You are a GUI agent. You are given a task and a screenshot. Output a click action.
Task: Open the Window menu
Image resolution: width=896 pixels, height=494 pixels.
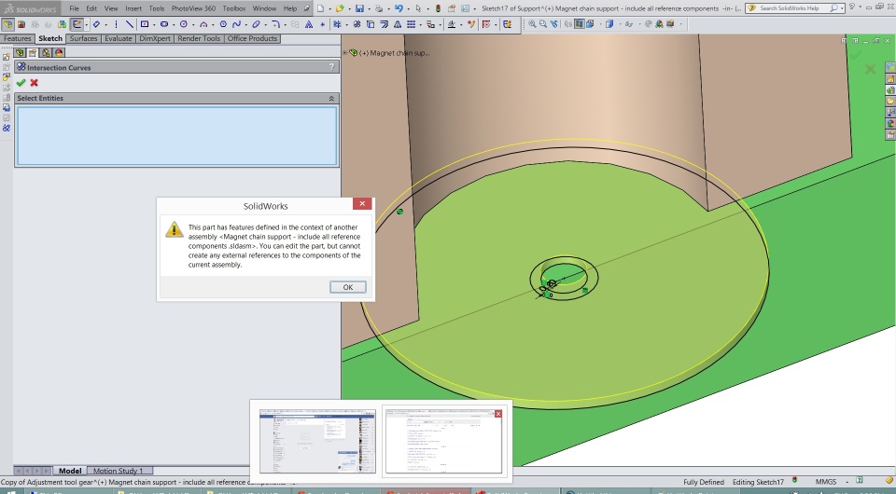point(264,8)
